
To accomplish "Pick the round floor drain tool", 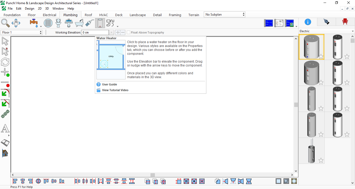I will coord(48,23).
